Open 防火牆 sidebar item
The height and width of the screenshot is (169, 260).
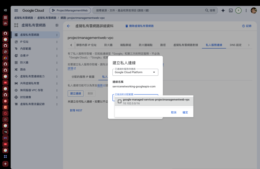[36, 63]
